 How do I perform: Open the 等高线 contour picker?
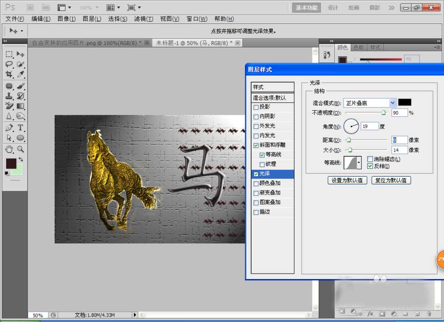click(353, 163)
